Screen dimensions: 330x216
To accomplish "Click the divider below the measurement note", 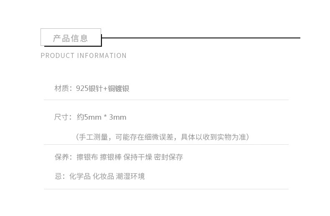I will click(166, 145).
